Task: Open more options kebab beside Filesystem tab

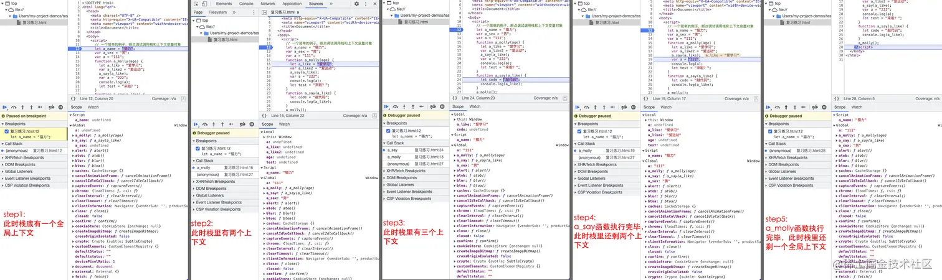Action: [x=254, y=12]
